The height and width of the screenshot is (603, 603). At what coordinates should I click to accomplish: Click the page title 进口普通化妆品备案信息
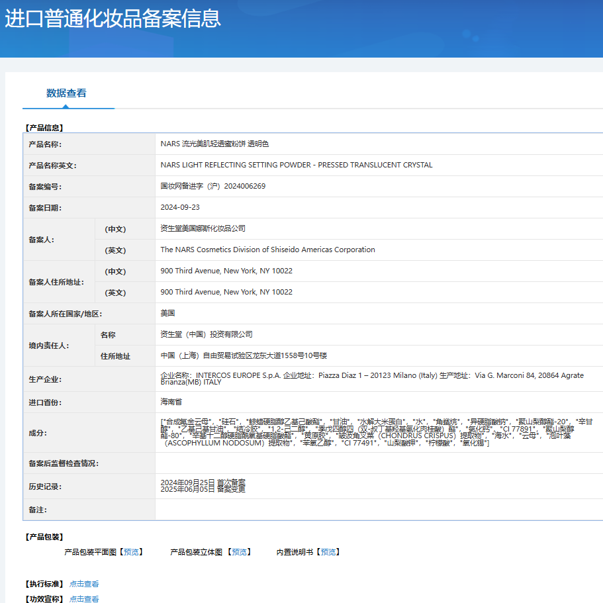(x=113, y=19)
